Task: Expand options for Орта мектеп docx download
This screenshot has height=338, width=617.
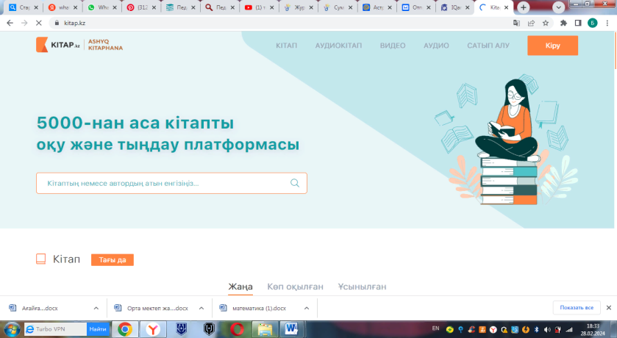Action: coord(202,308)
